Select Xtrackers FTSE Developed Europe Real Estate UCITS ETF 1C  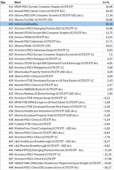[x=58, y=107]
